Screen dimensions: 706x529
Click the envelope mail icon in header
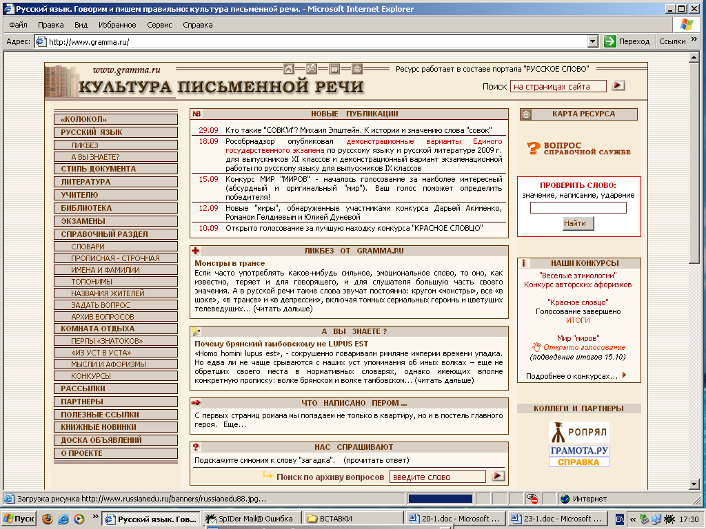tap(312, 69)
